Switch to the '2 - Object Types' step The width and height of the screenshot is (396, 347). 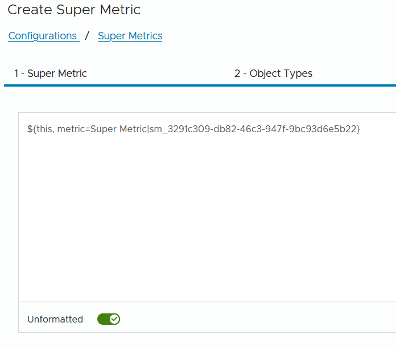(x=273, y=74)
